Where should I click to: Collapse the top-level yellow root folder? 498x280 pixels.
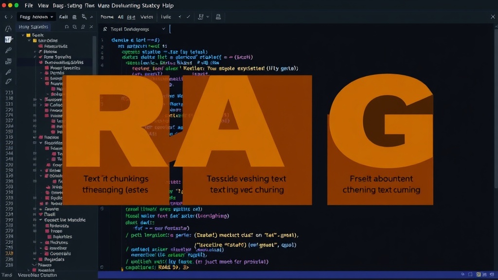coord(23,35)
